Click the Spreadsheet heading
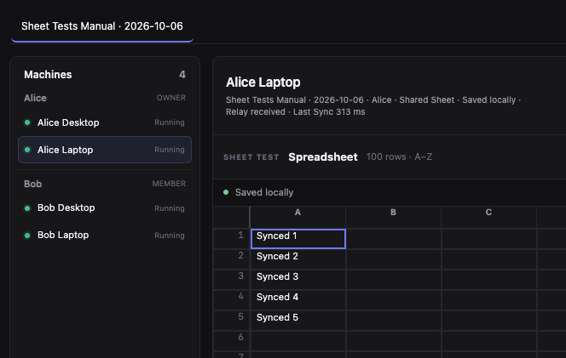Viewport: 566px width, 358px height. [323, 157]
